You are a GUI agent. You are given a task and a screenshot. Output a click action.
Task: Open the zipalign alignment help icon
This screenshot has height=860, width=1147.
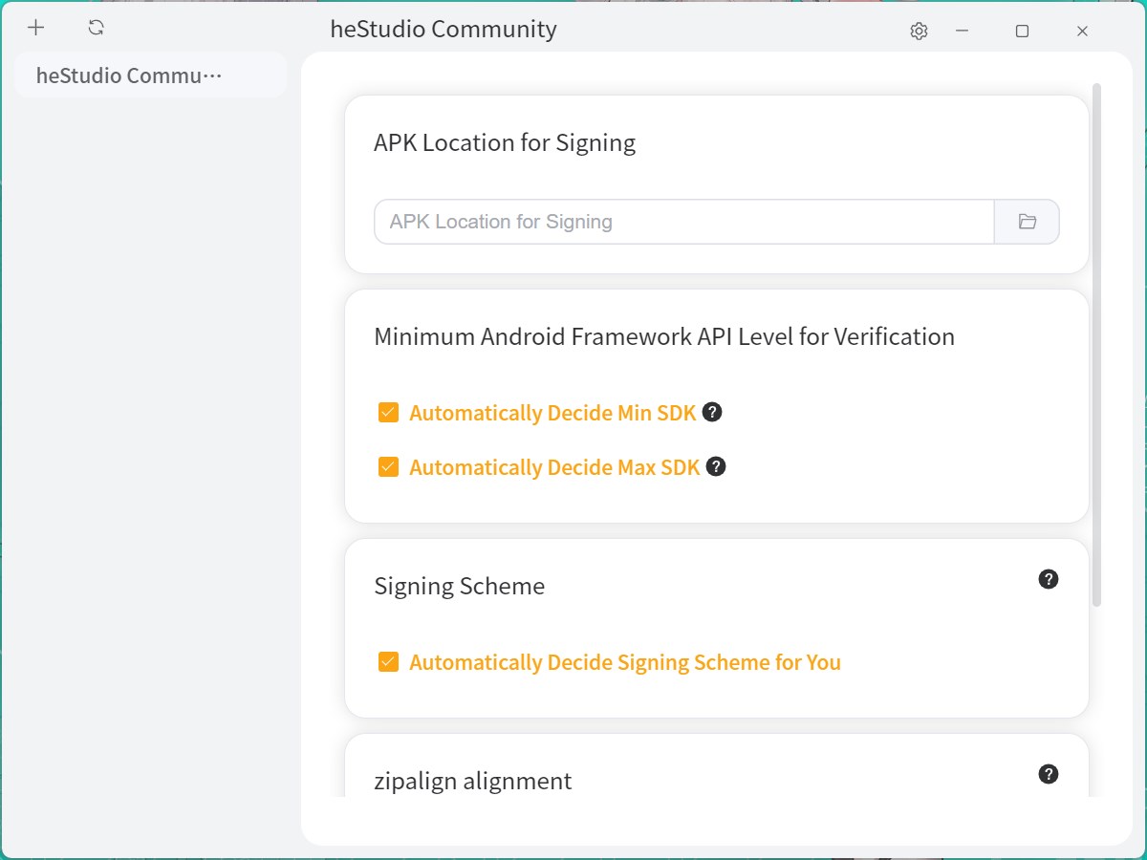1049,774
